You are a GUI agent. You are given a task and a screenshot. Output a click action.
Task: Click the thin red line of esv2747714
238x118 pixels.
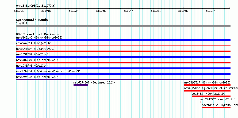[x=123, y=45]
